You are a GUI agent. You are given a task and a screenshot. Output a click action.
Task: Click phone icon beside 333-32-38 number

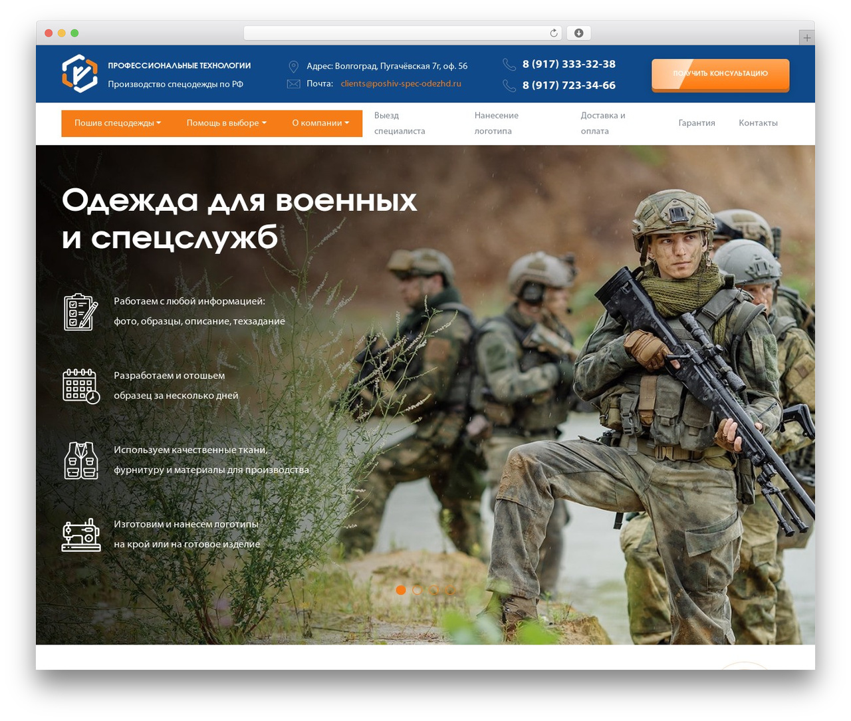click(x=509, y=65)
